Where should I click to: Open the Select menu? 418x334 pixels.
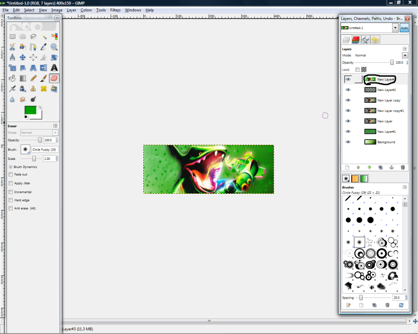(x=29, y=10)
